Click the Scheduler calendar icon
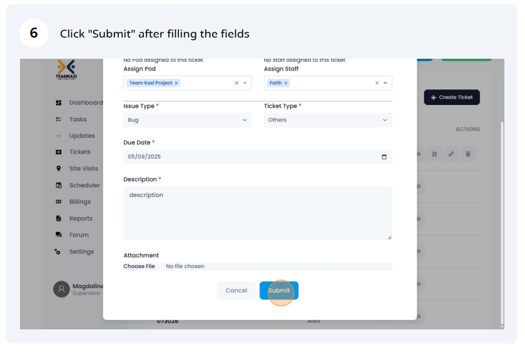 59,185
